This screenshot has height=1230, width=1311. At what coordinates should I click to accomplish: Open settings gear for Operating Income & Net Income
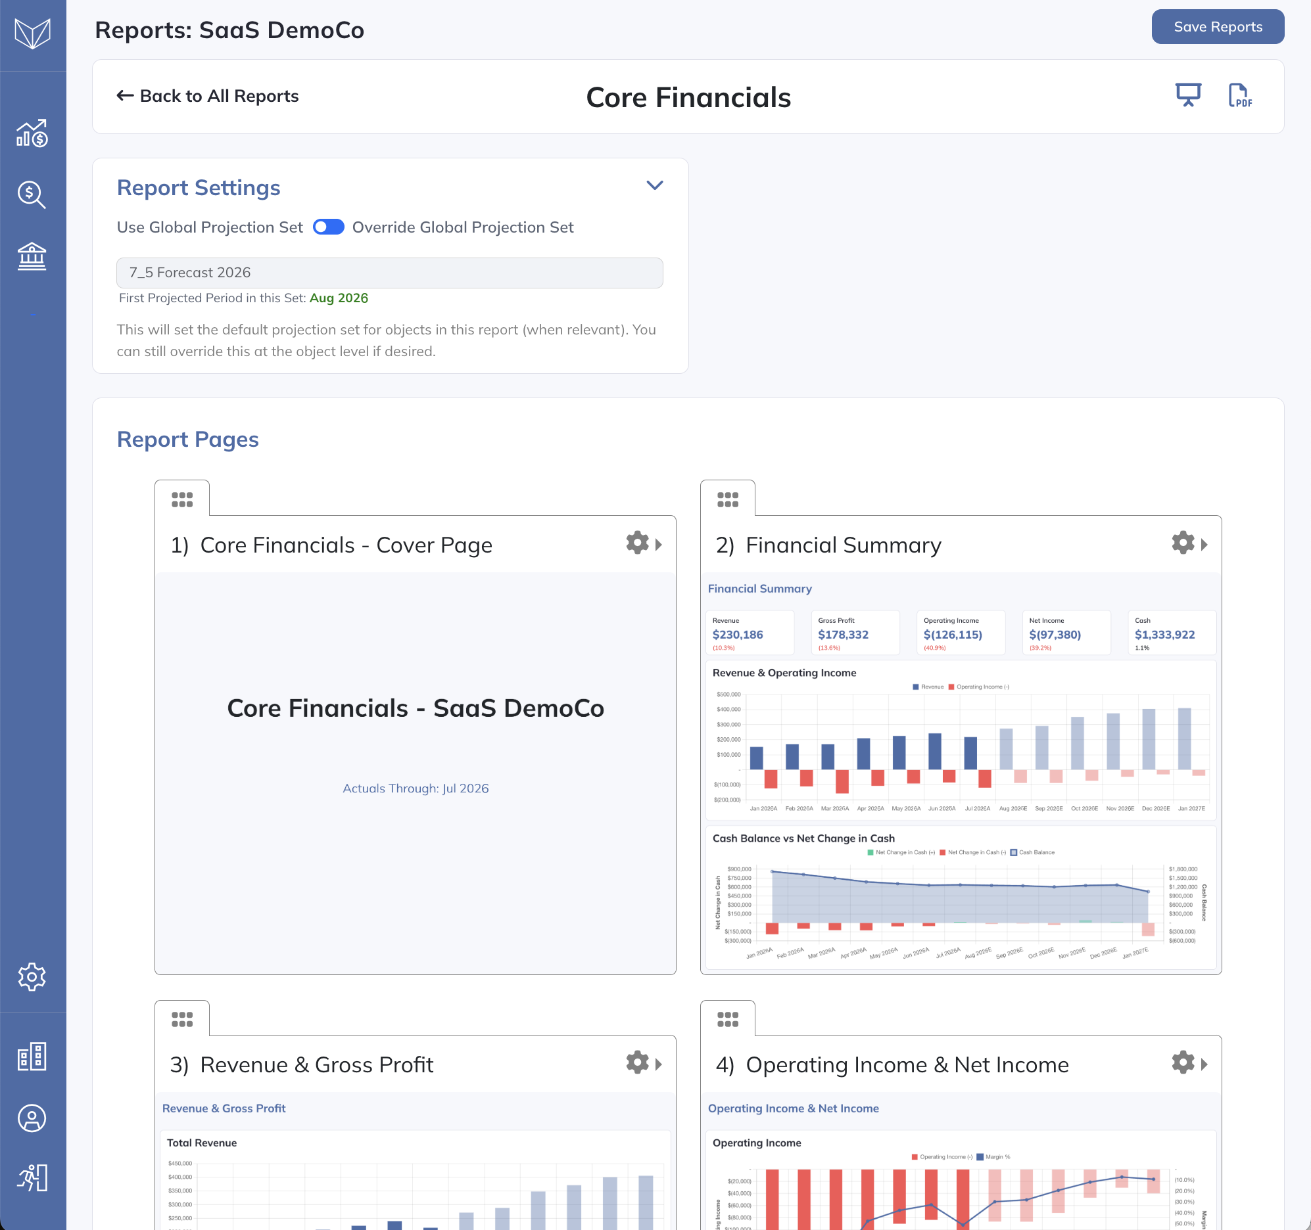coord(1182,1062)
